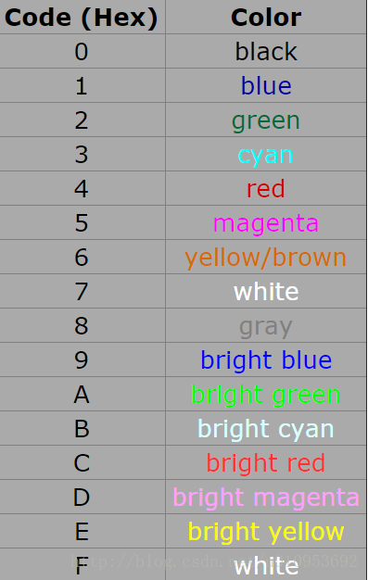
Task: Select the code cell '2'
Action: pos(82,120)
